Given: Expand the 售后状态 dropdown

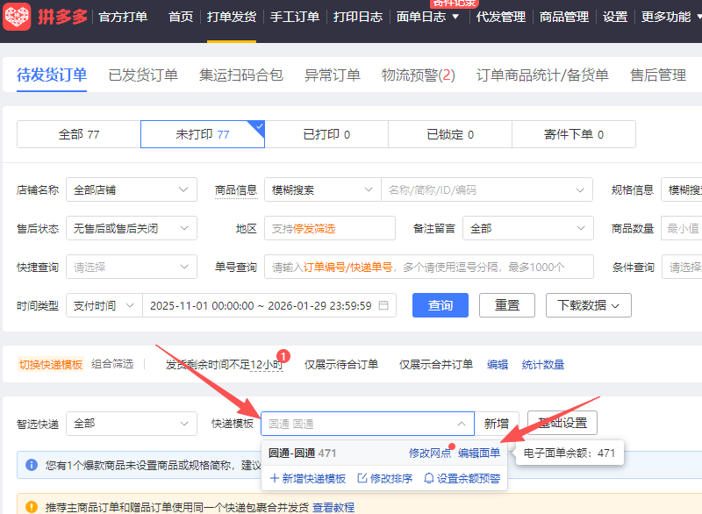Looking at the screenshot, I should 132,228.
